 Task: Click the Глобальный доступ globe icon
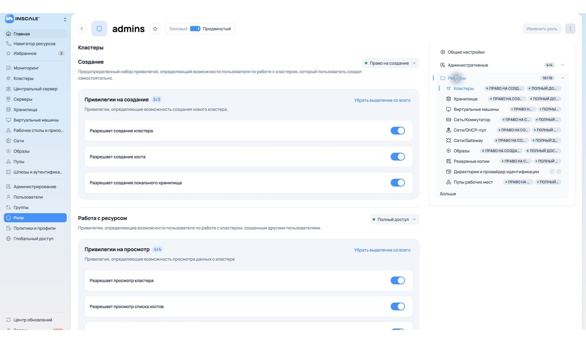9,239
